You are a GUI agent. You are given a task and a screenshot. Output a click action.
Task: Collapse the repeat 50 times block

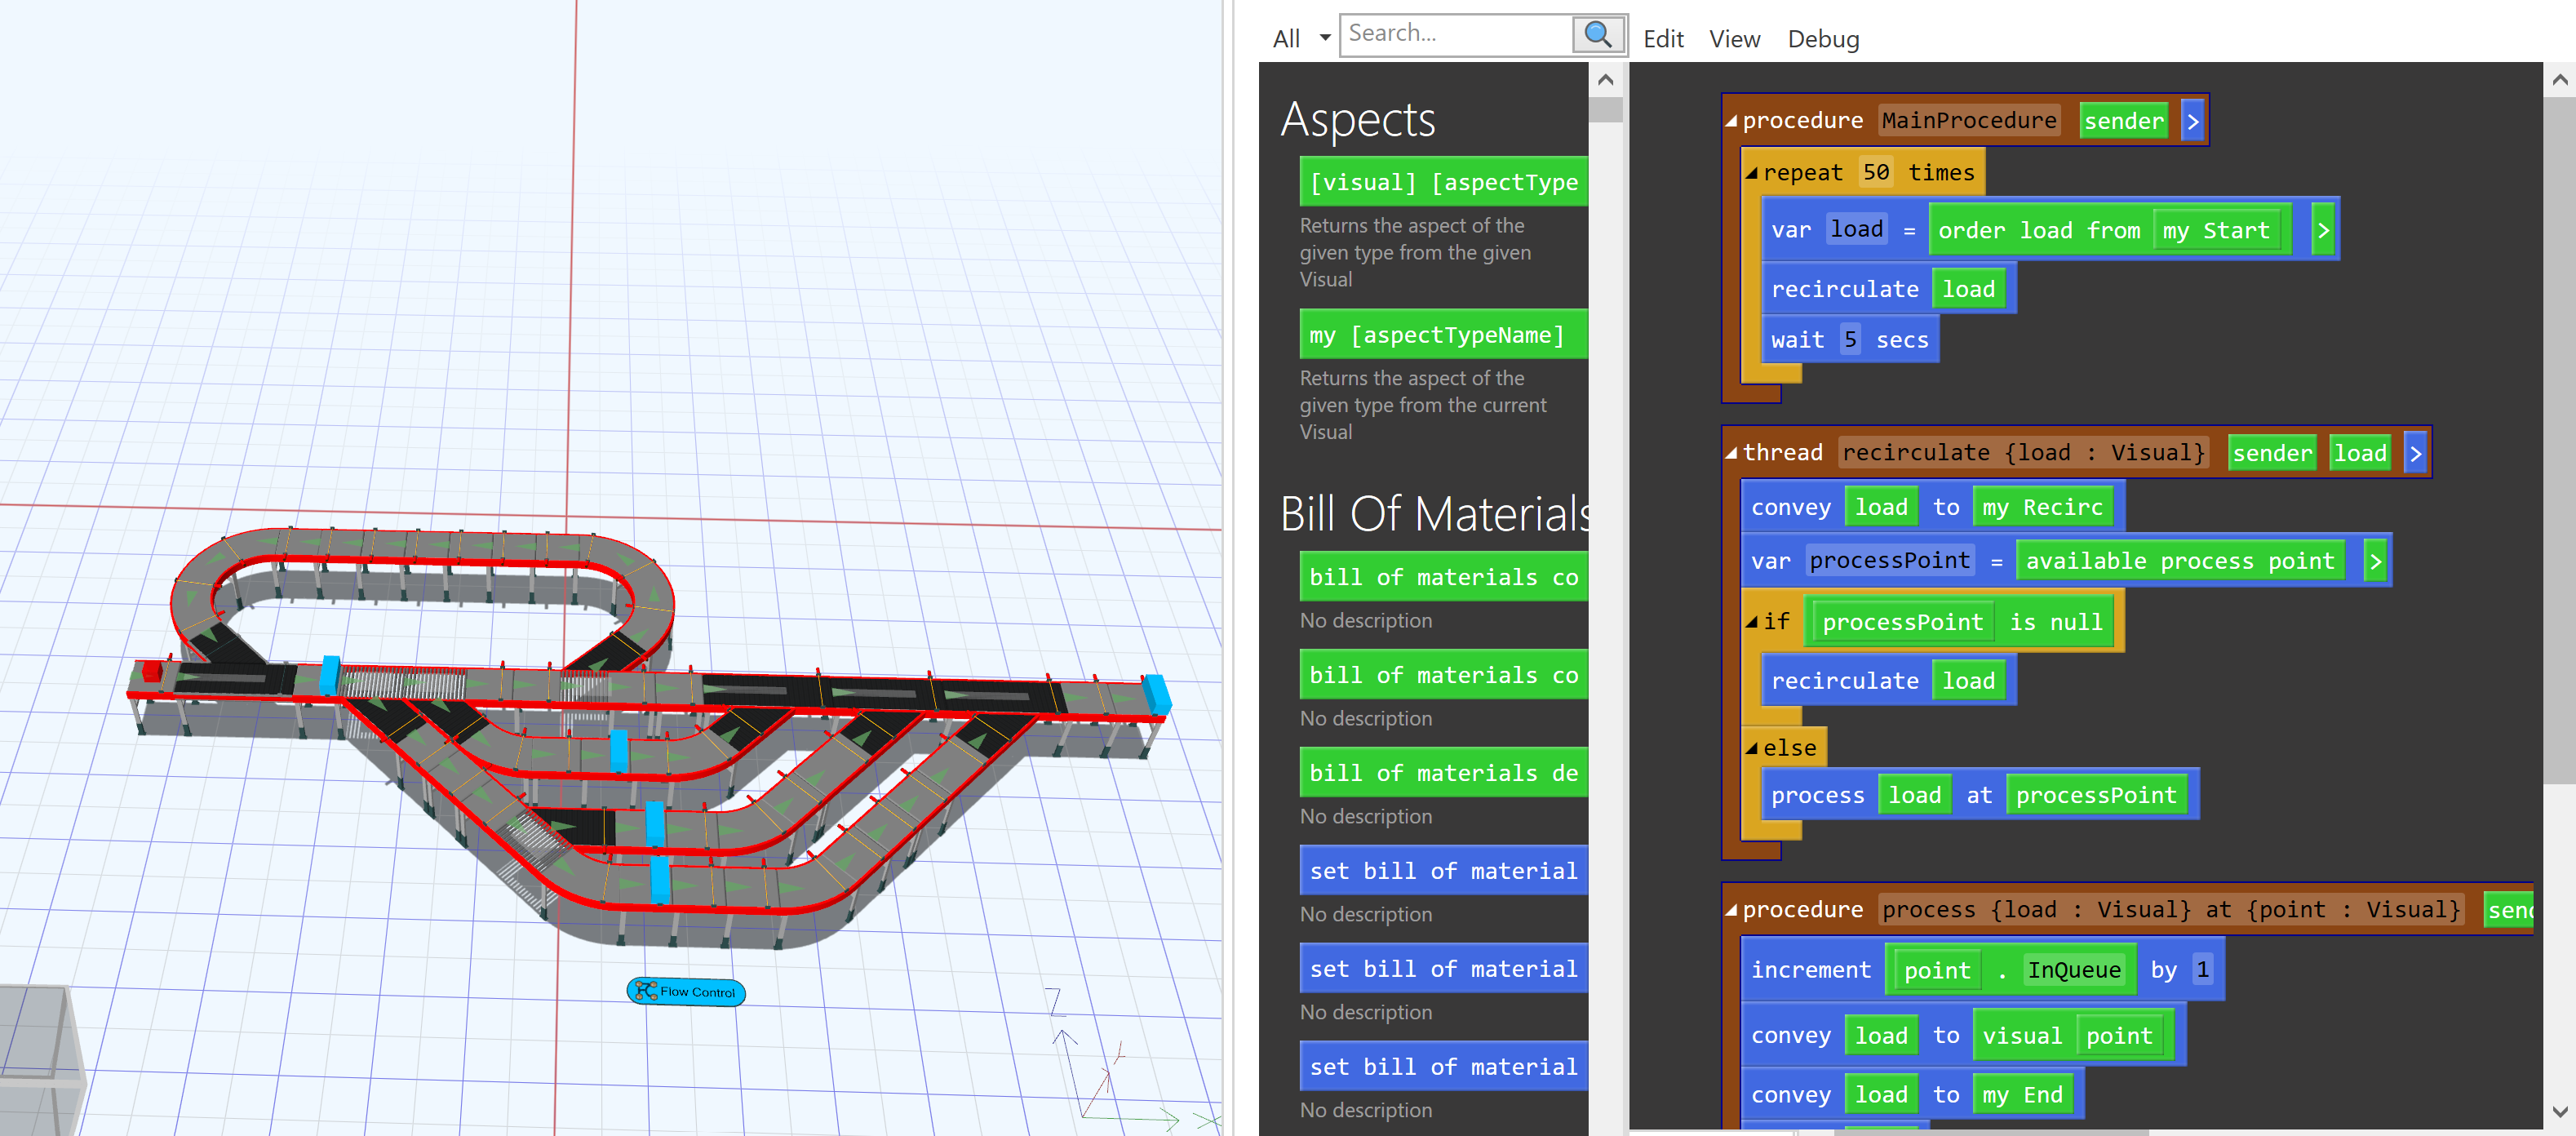(1751, 173)
